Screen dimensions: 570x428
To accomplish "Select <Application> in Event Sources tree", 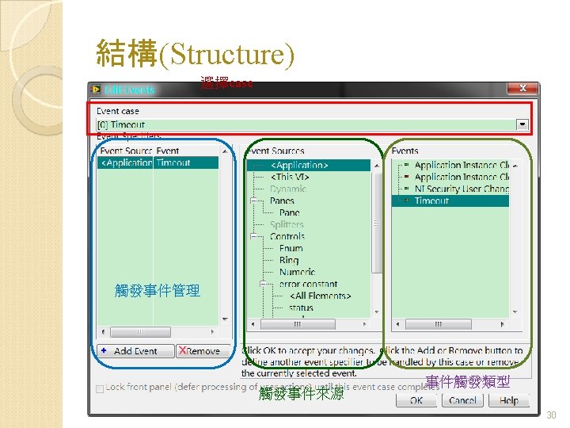I will tap(299, 165).
